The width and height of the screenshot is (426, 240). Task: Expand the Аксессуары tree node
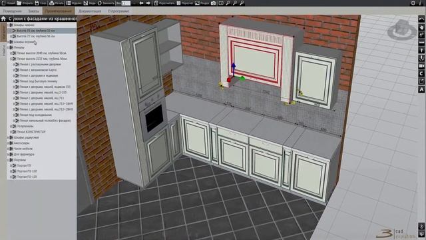8,143
